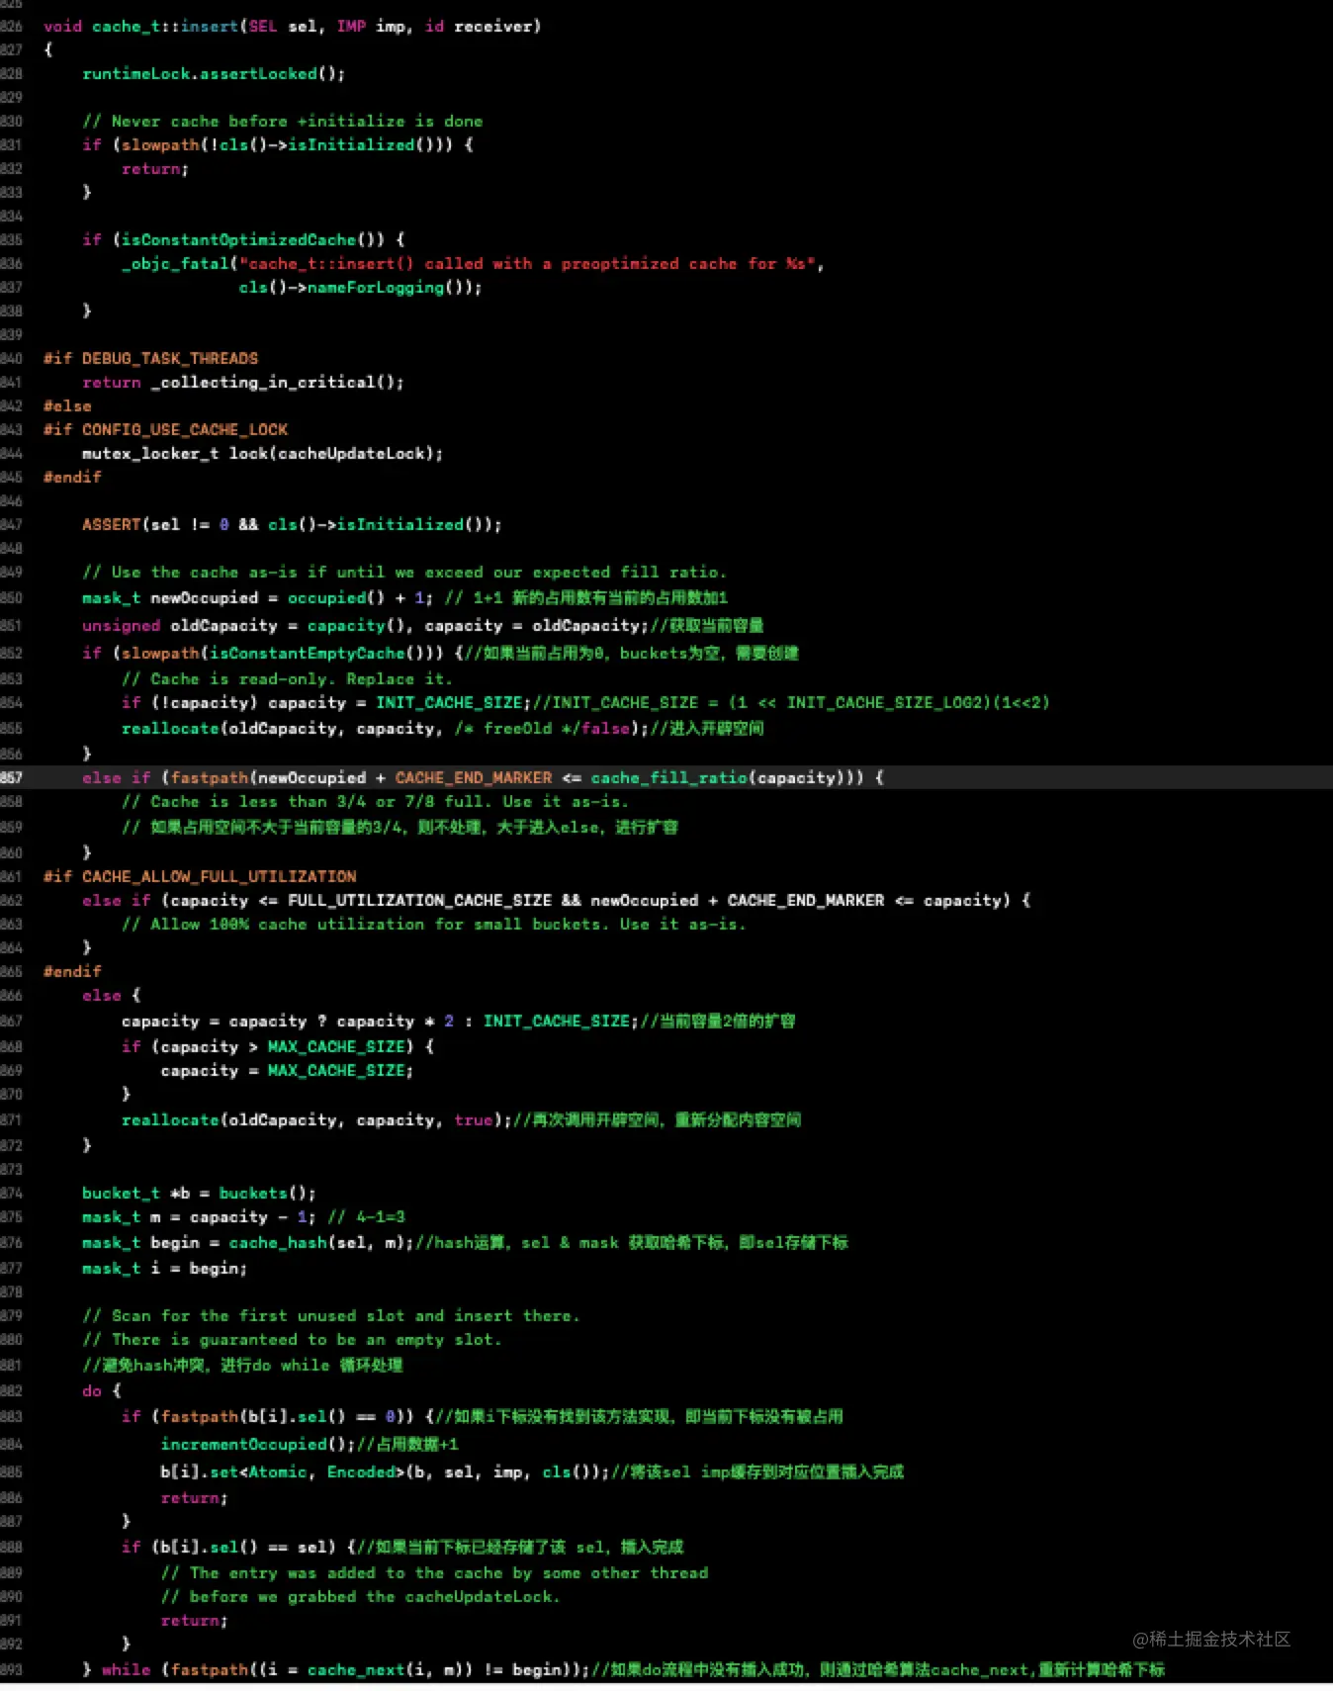Click the comment 'Never cache before +initialize is done'

coord(283,121)
